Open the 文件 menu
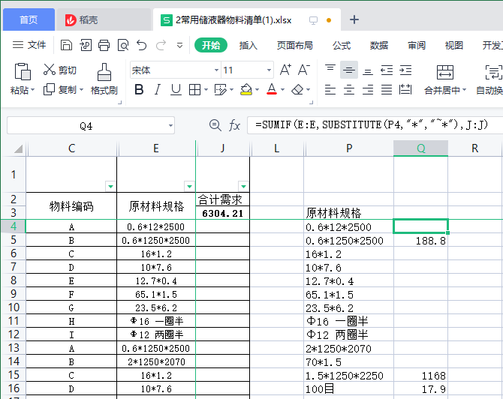503x399 pixels. (29, 45)
